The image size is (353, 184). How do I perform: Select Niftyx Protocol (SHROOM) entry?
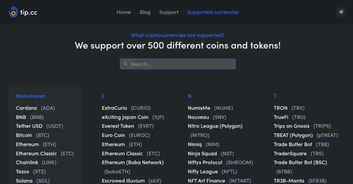[x=221, y=162]
